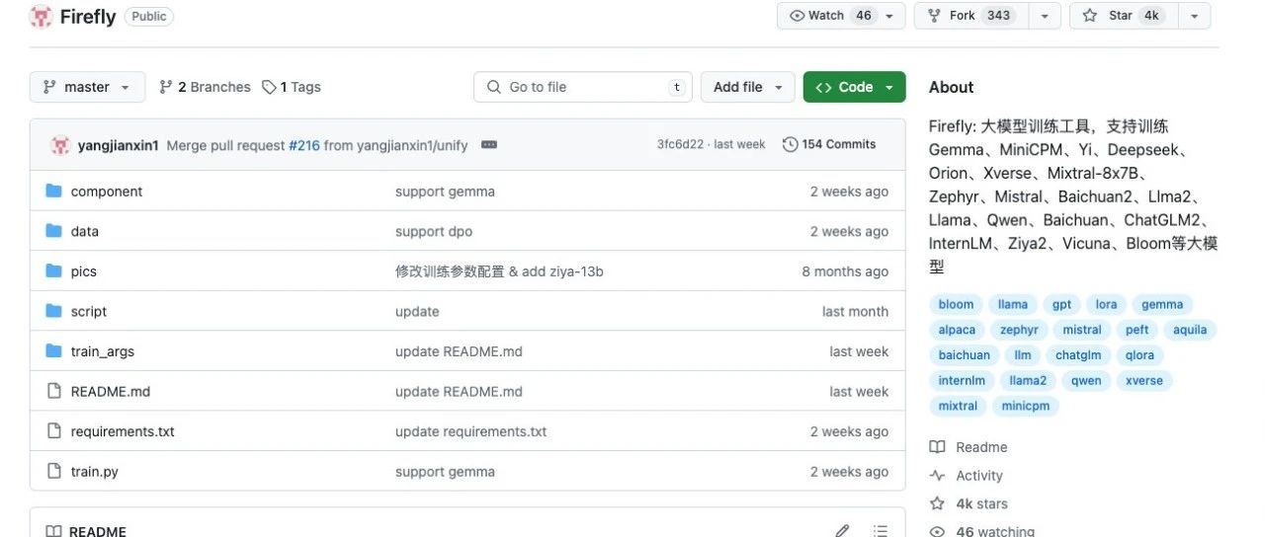Click the Star icon
Screen dimensions: 1265x537
[x=1089, y=16]
